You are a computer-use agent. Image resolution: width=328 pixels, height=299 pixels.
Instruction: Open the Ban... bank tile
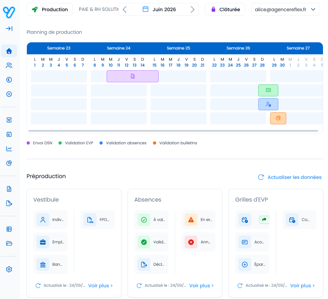click(51, 264)
